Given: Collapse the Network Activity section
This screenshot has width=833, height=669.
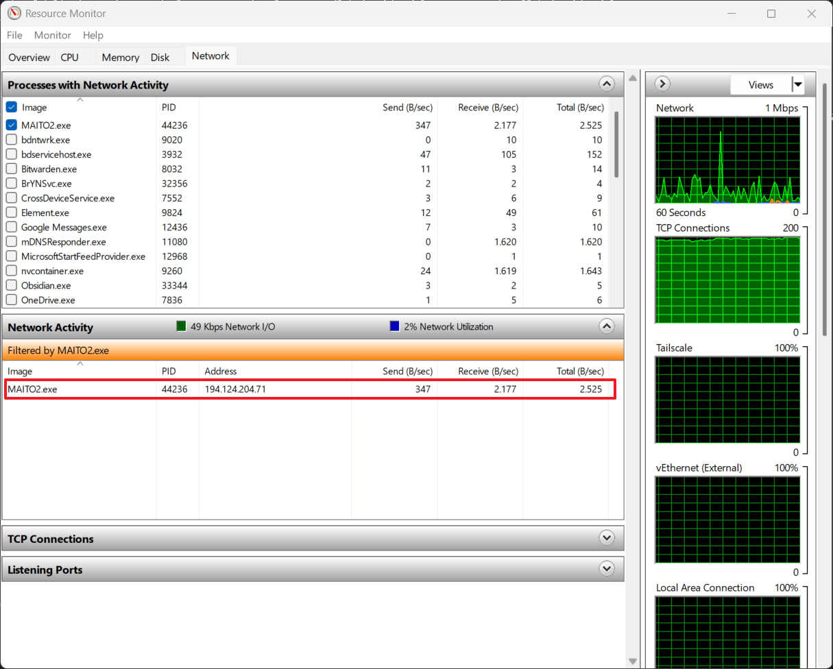Looking at the screenshot, I should point(607,326).
